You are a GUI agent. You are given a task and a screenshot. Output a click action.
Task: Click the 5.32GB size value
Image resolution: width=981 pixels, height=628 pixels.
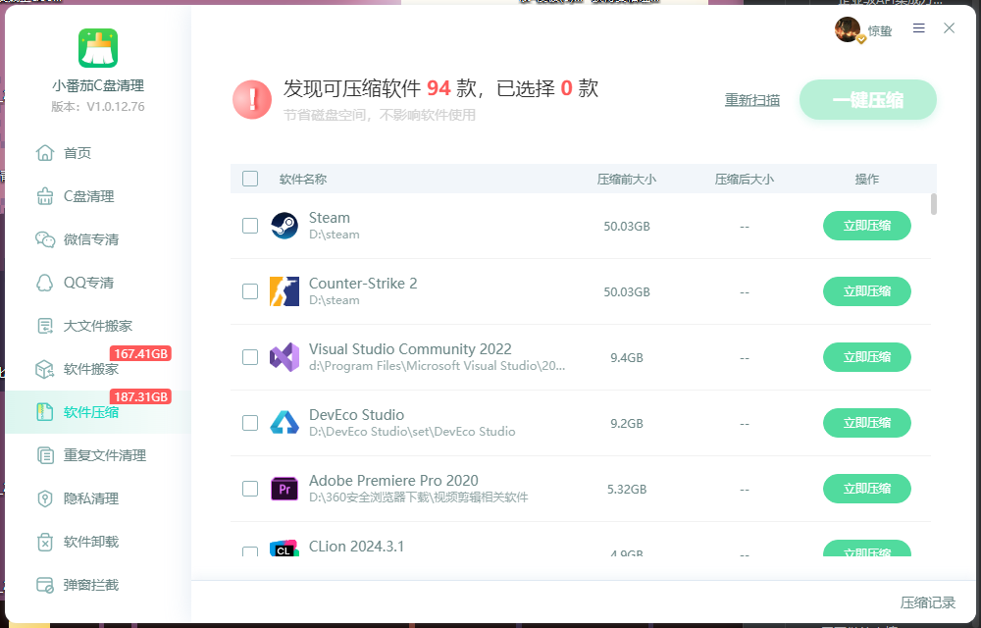pyautogui.click(x=626, y=489)
